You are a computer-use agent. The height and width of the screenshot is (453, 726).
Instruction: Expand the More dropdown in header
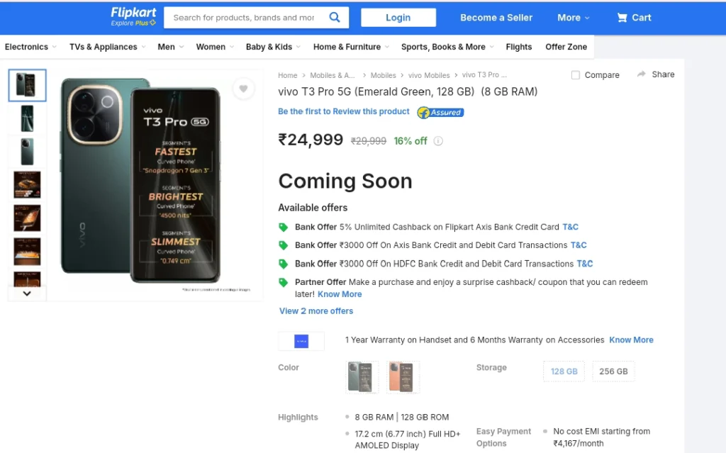573,18
